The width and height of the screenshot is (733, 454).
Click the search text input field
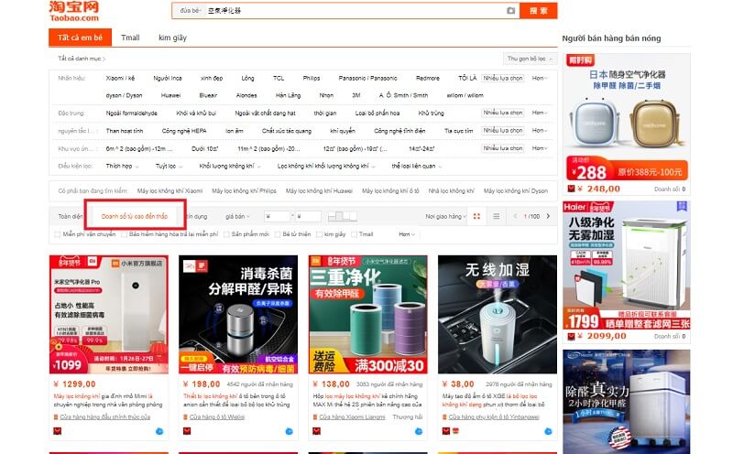click(356, 10)
